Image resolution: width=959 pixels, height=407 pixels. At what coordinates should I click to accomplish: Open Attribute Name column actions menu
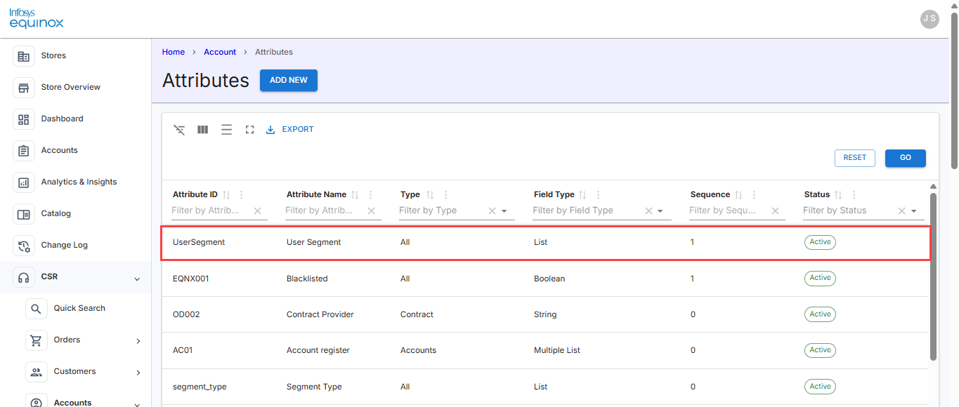371,195
